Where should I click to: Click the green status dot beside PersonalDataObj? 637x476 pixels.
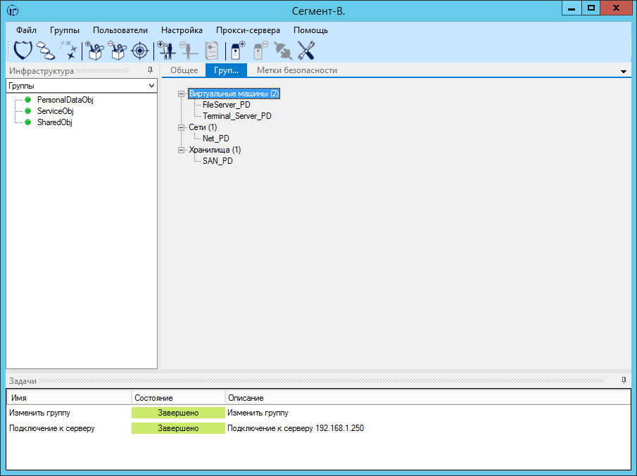(27, 99)
